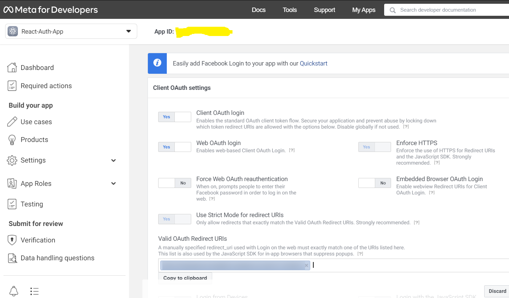The height and width of the screenshot is (298, 509).
Task: Open Verification page in sidebar
Action: pyautogui.click(x=38, y=240)
